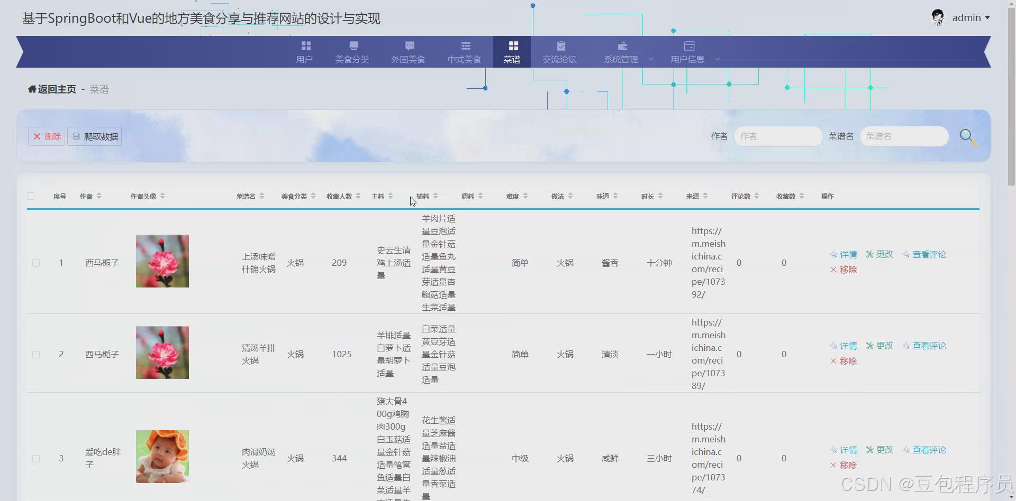Sort by 来源 column arrows
This screenshot has width=1016, height=501.
[705, 196]
